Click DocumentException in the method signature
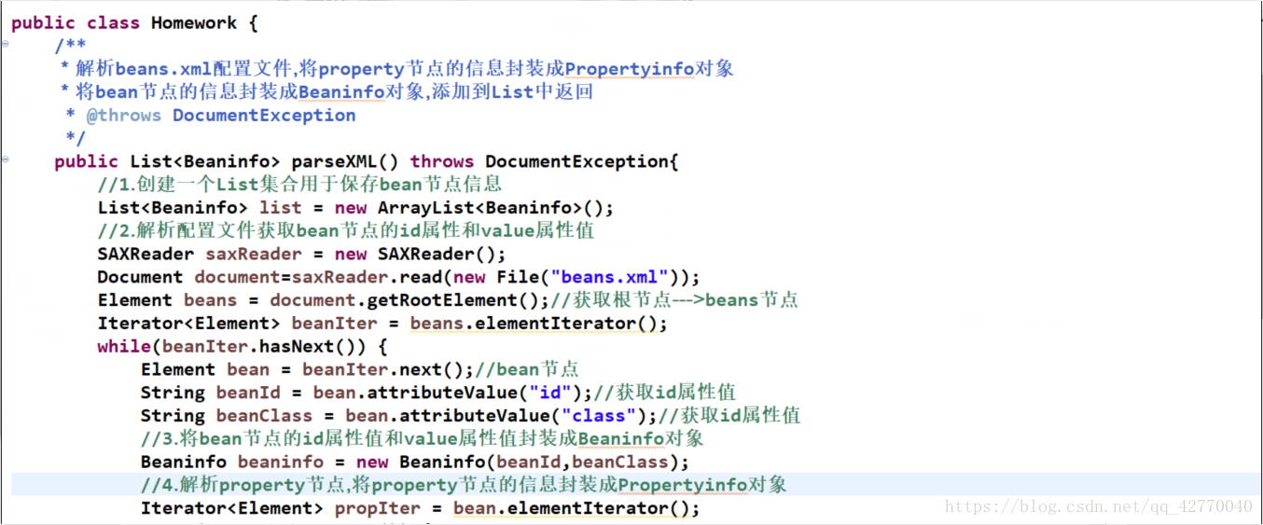Screen dimensions: 1263x525 point(577,161)
